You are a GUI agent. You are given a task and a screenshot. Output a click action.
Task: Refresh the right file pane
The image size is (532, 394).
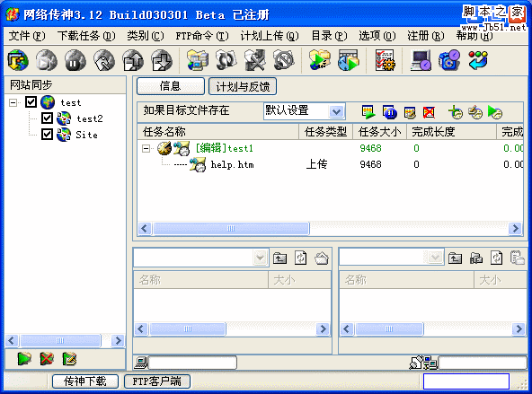[x=496, y=258]
